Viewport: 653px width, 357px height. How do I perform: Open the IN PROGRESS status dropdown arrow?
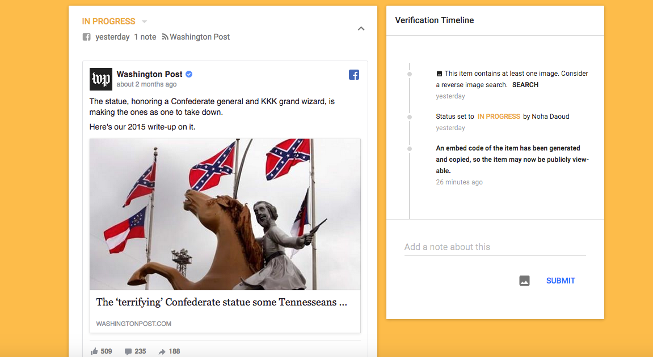(145, 21)
